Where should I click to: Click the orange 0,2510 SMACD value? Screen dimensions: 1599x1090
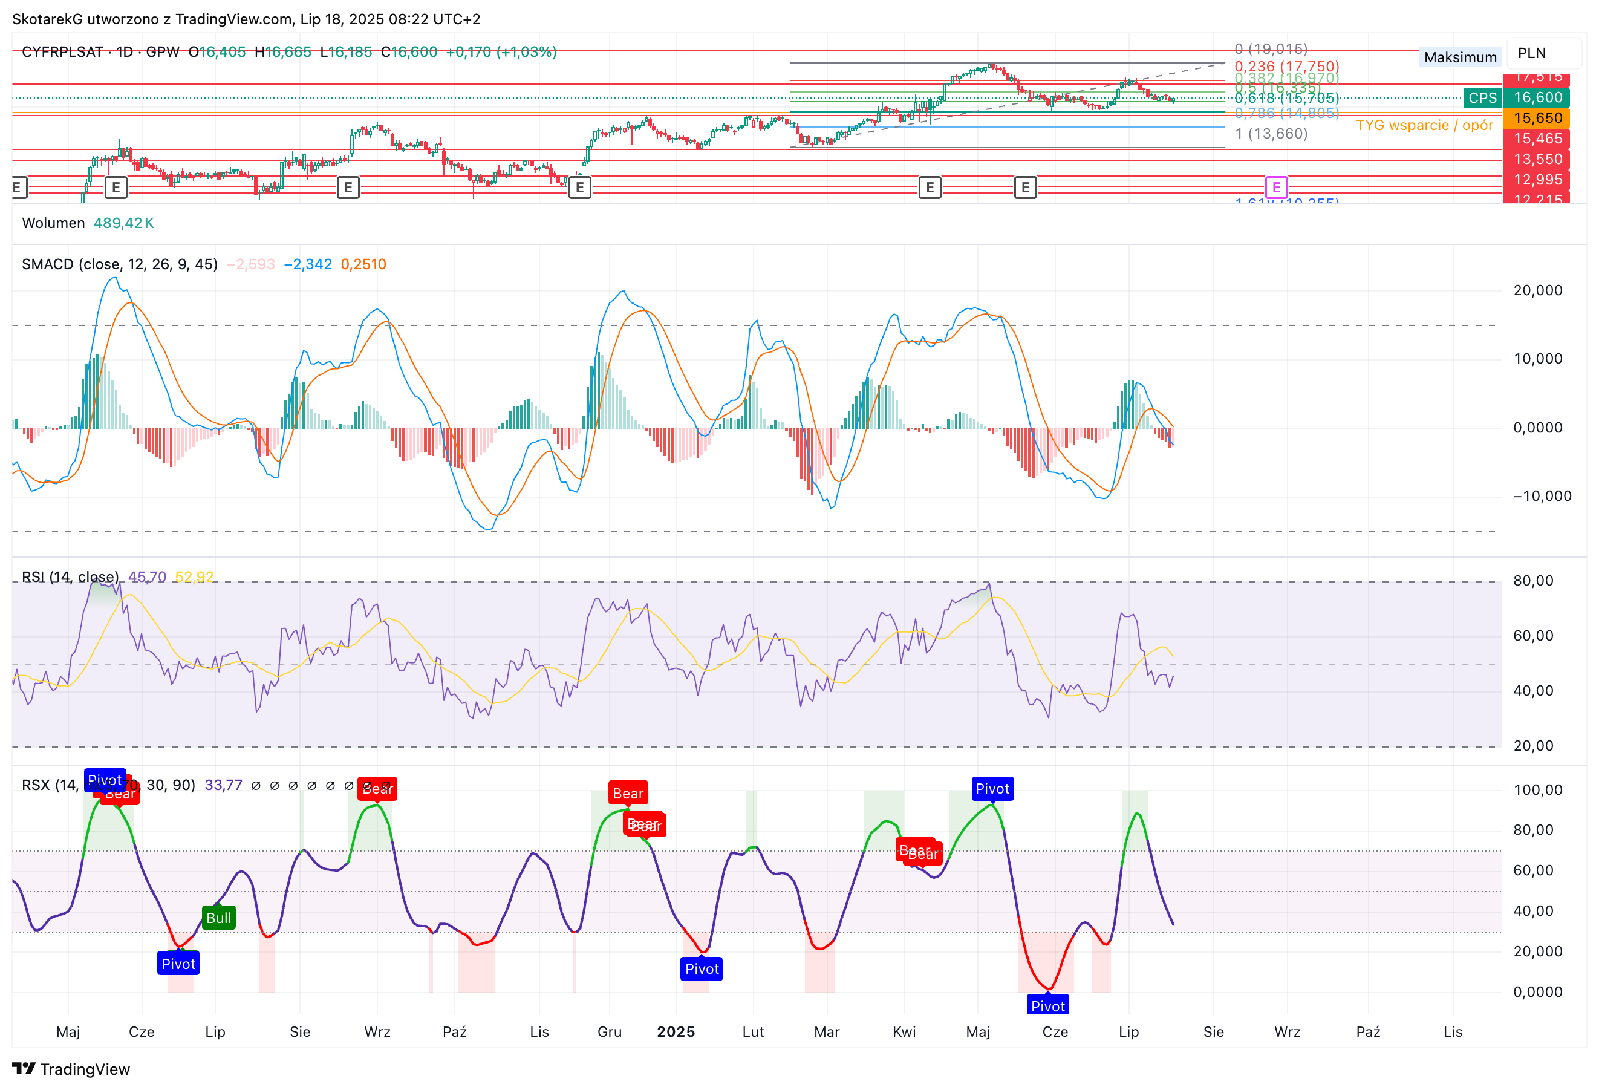pyautogui.click(x=363, y=264)
